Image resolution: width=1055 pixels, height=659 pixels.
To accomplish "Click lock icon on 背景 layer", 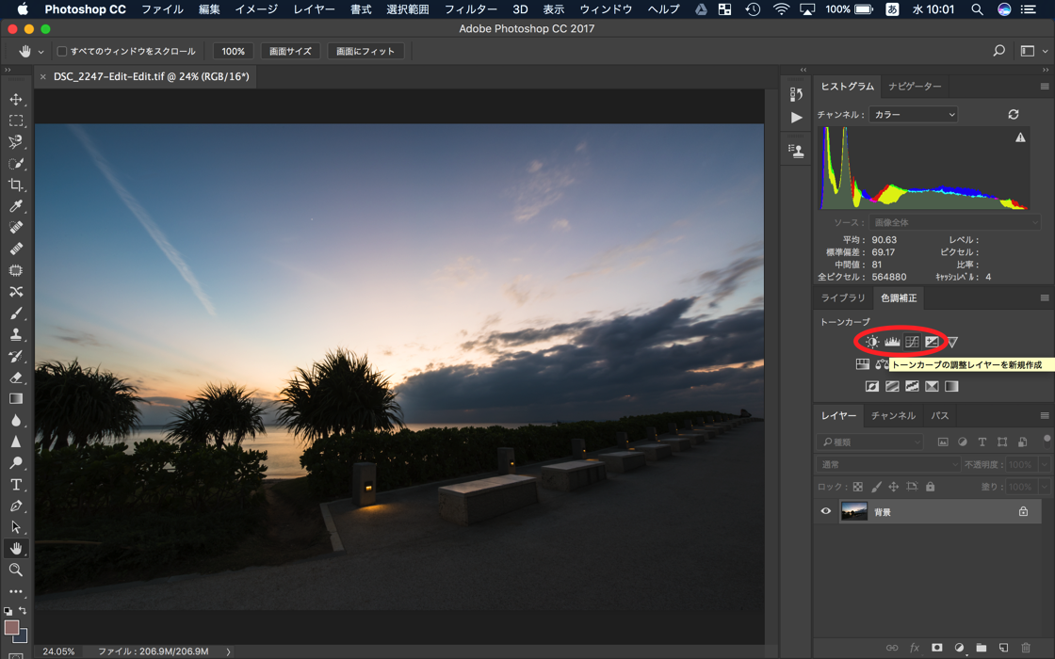I will (x=1023, y=511).
